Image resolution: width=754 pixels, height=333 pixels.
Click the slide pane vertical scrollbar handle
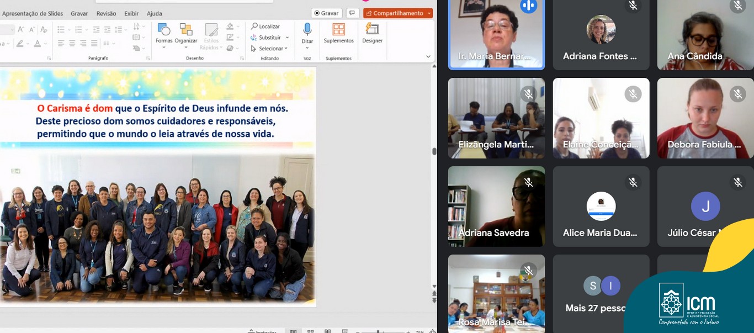click(x=434, y=151)
